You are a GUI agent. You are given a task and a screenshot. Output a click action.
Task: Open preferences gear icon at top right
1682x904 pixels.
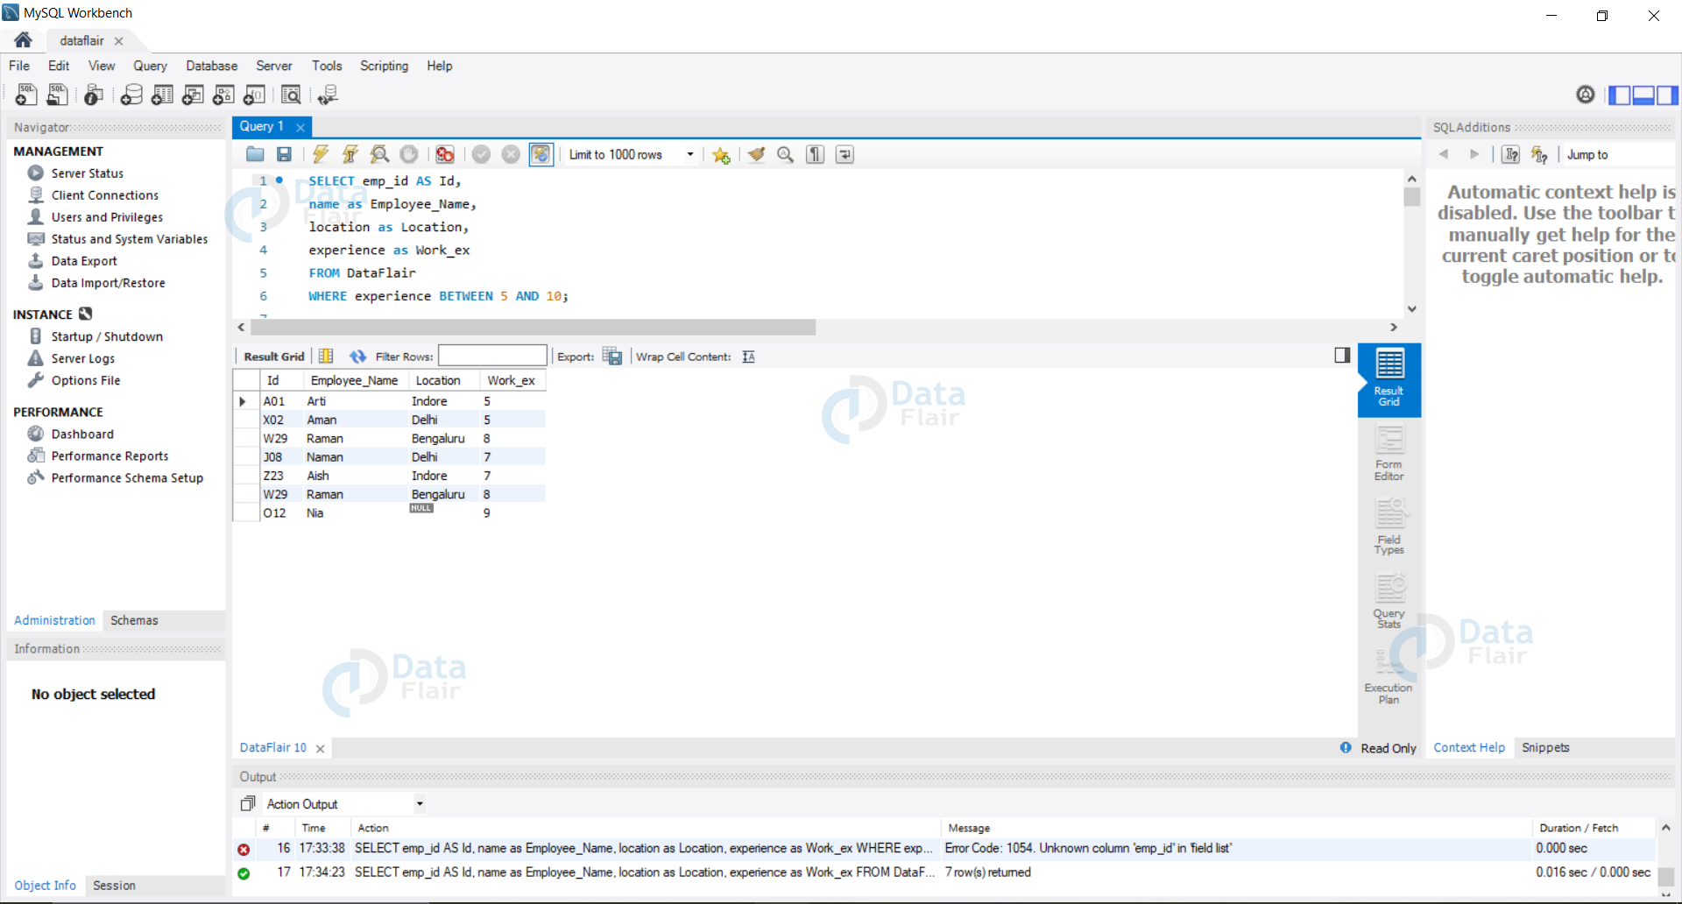click(x=1586, y=95)
